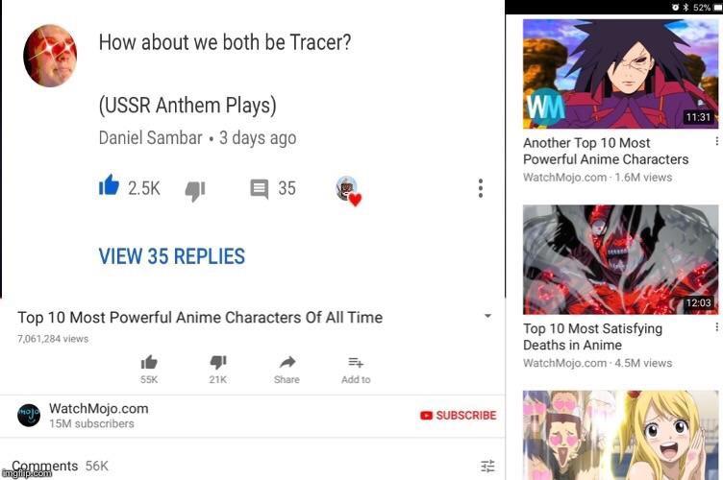View 35 replies link
The width and height of the screenshot is (723, 480).
coord(171,256)
